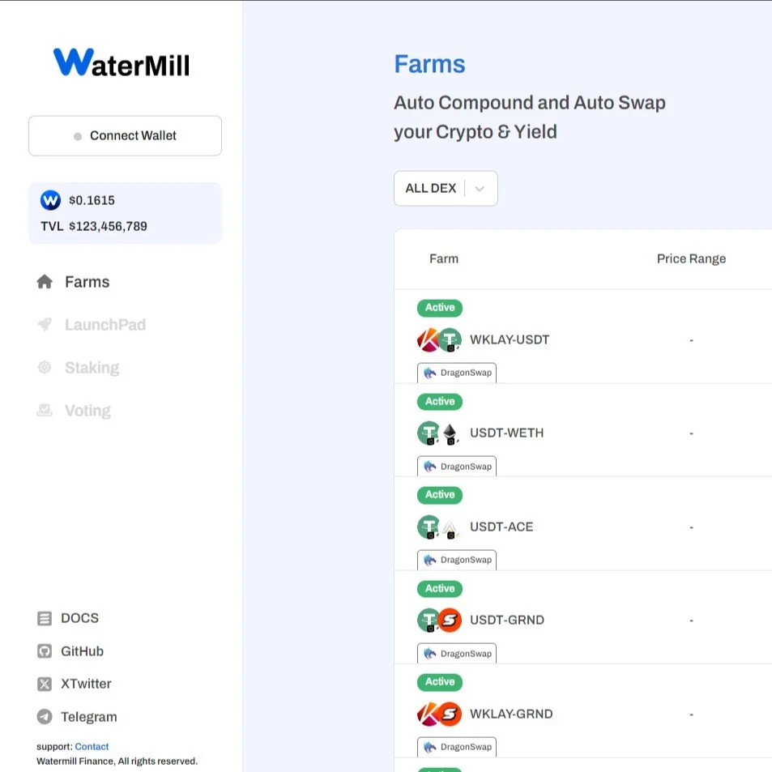
Task: Select the WKLAY-USDT farm row
Action: click(x=510, y=339)
